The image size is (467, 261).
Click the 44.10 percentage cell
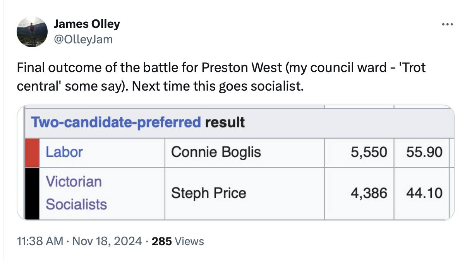(x=422, y=193)
